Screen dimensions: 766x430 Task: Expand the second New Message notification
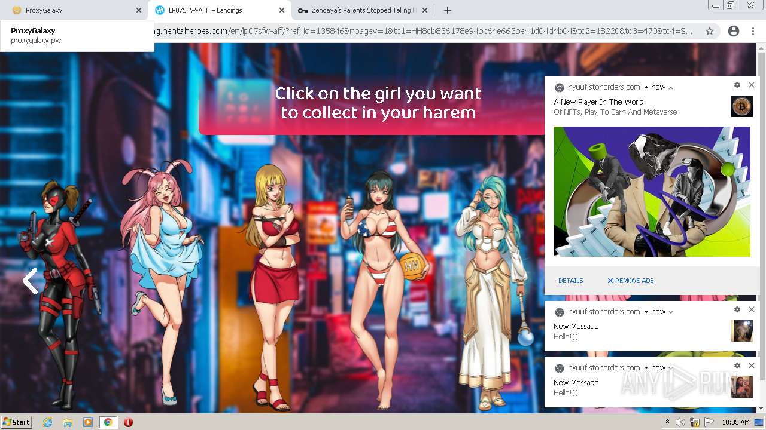(671, 368)
